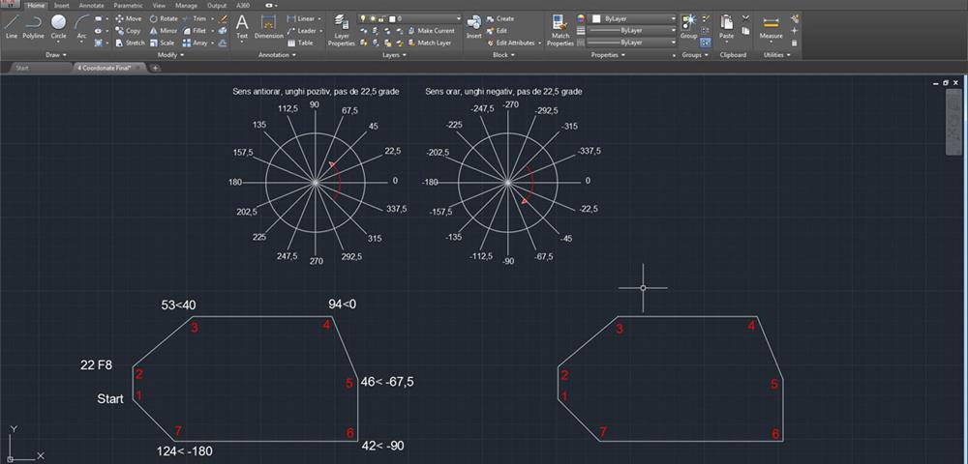Click the Copy tool
The image size is (968, 464).
129,31
